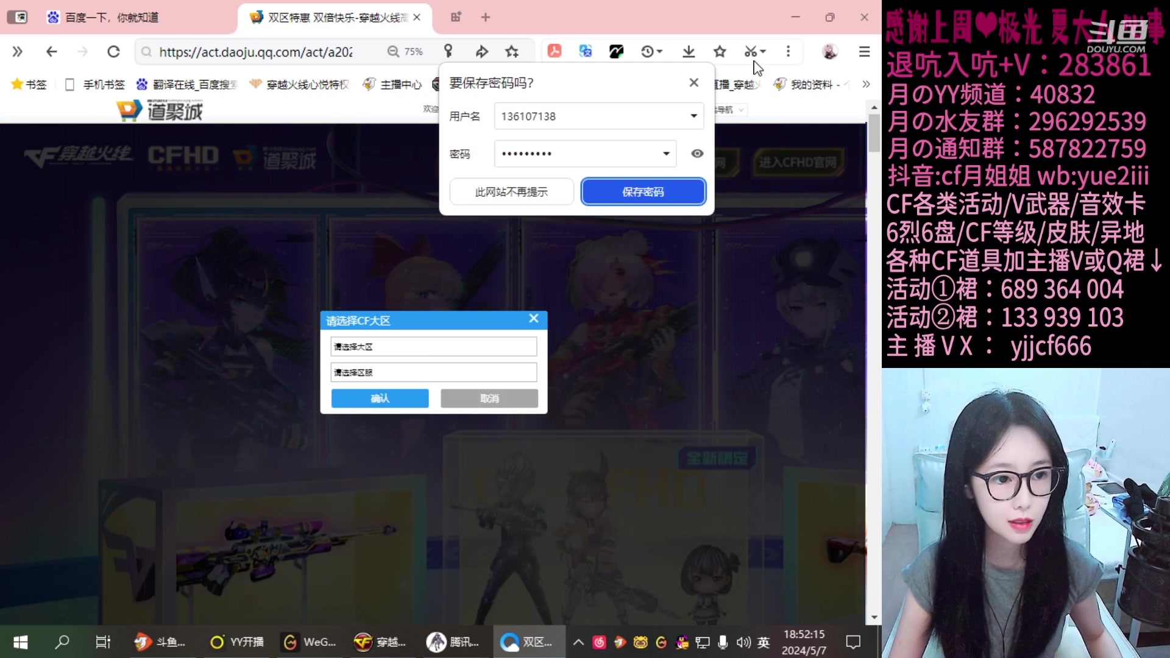Open Windows notification center

[853, 642]
